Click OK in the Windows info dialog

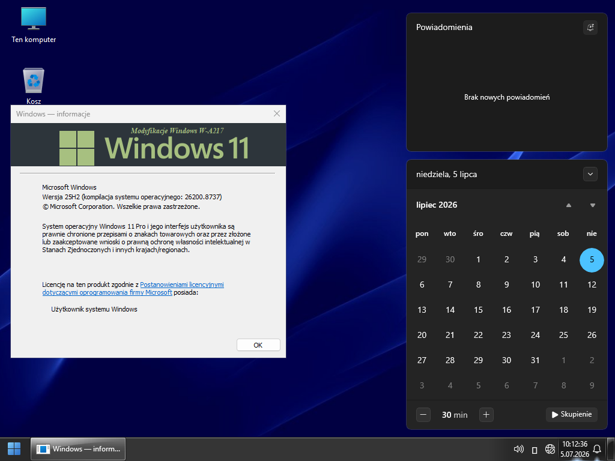(258, 345)
